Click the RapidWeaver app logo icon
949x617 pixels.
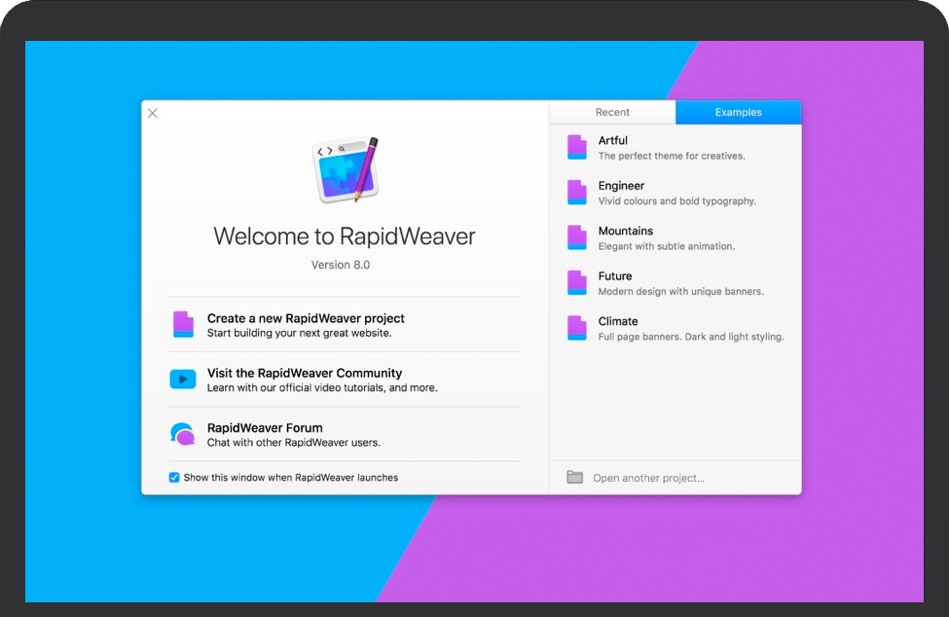click(345, 170)
